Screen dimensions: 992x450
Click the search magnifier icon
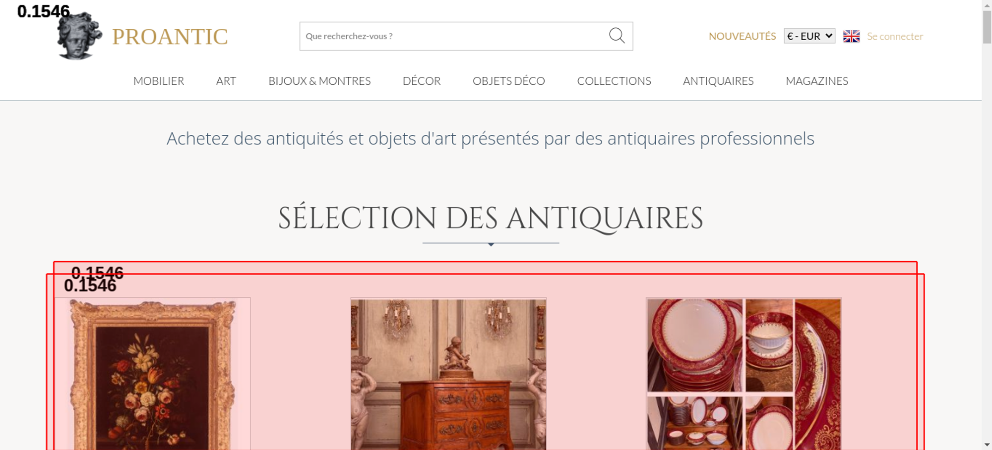point(617,36)
